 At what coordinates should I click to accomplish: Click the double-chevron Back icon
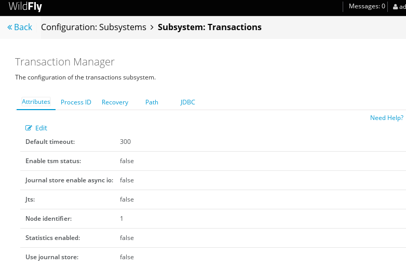(x=10, y=27)
